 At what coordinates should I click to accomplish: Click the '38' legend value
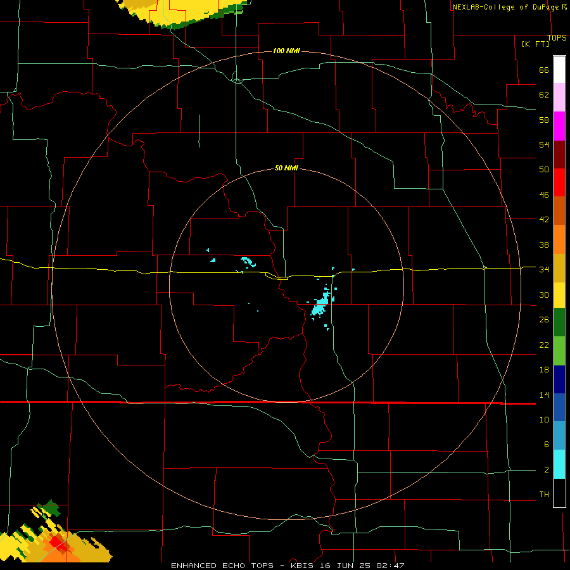pos(544,244)
